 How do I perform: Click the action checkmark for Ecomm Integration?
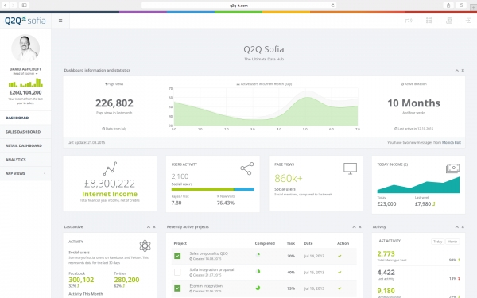click(339, 288)
